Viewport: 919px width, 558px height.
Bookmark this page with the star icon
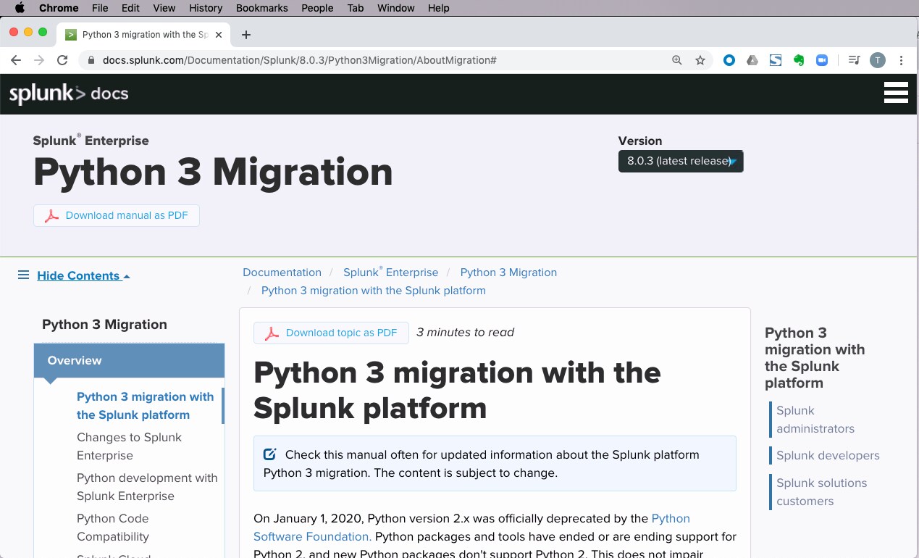click(700, 60)
